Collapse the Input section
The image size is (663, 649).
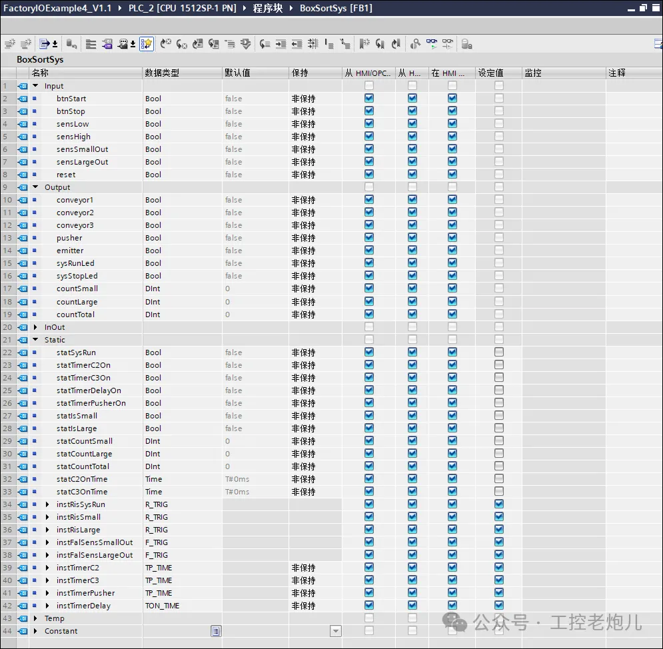(35, 86)
